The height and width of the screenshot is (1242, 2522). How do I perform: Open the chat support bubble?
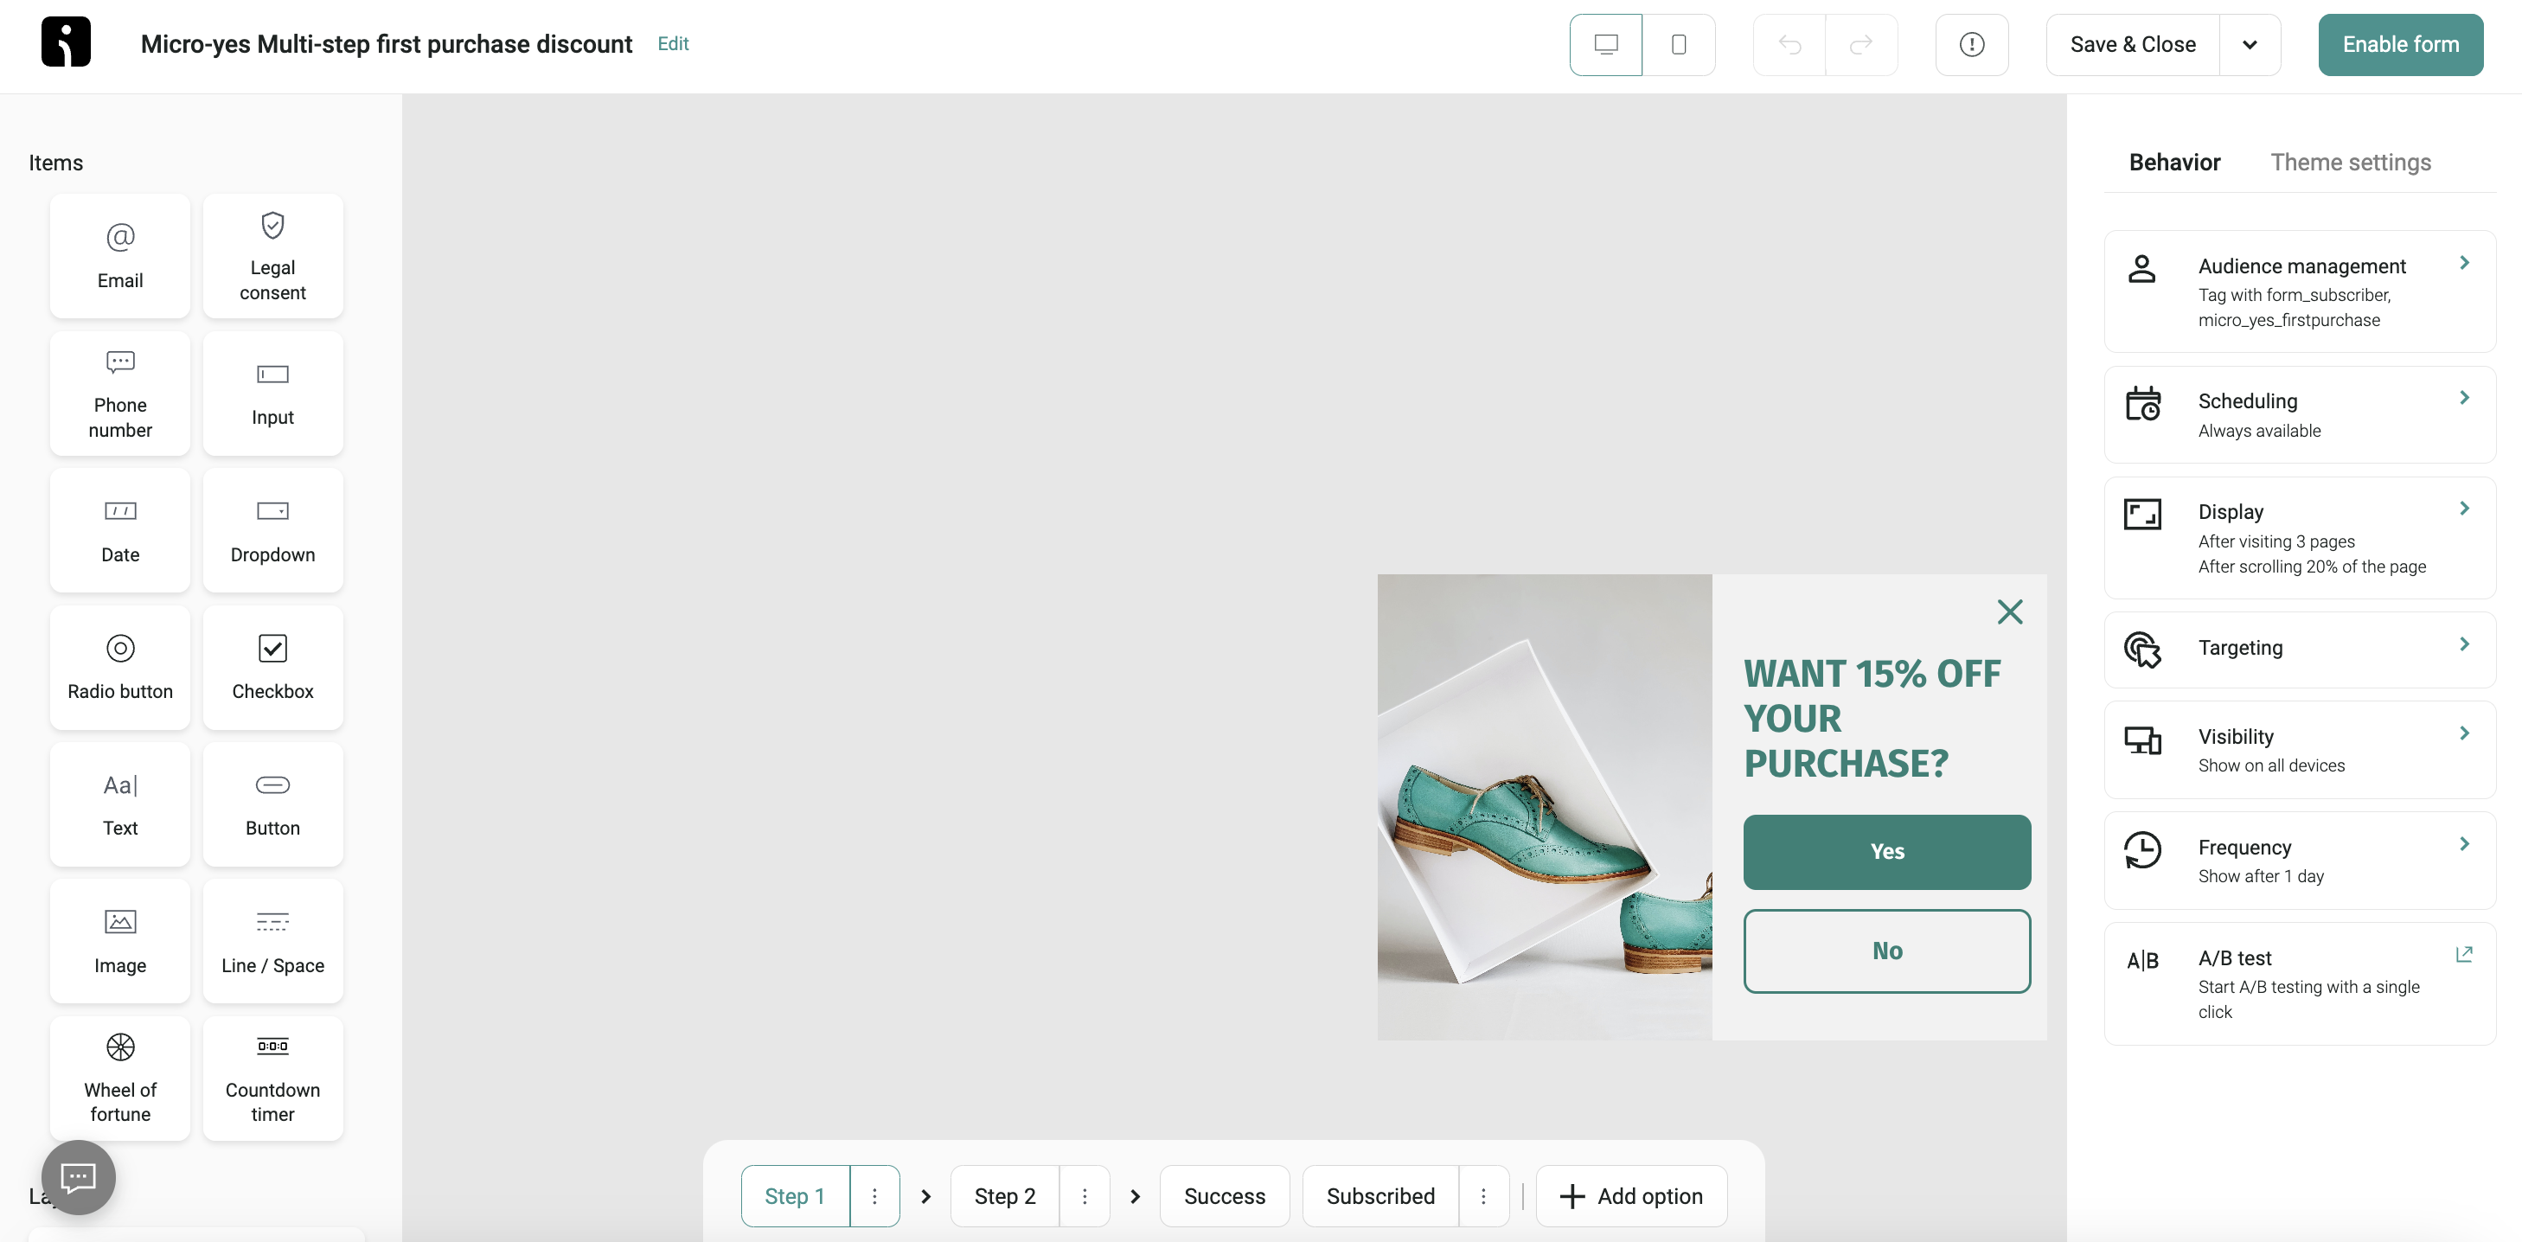coord(77,1177)
